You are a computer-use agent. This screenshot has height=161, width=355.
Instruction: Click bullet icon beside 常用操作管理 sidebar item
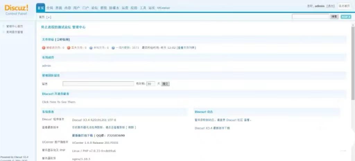tap(3, 32)
